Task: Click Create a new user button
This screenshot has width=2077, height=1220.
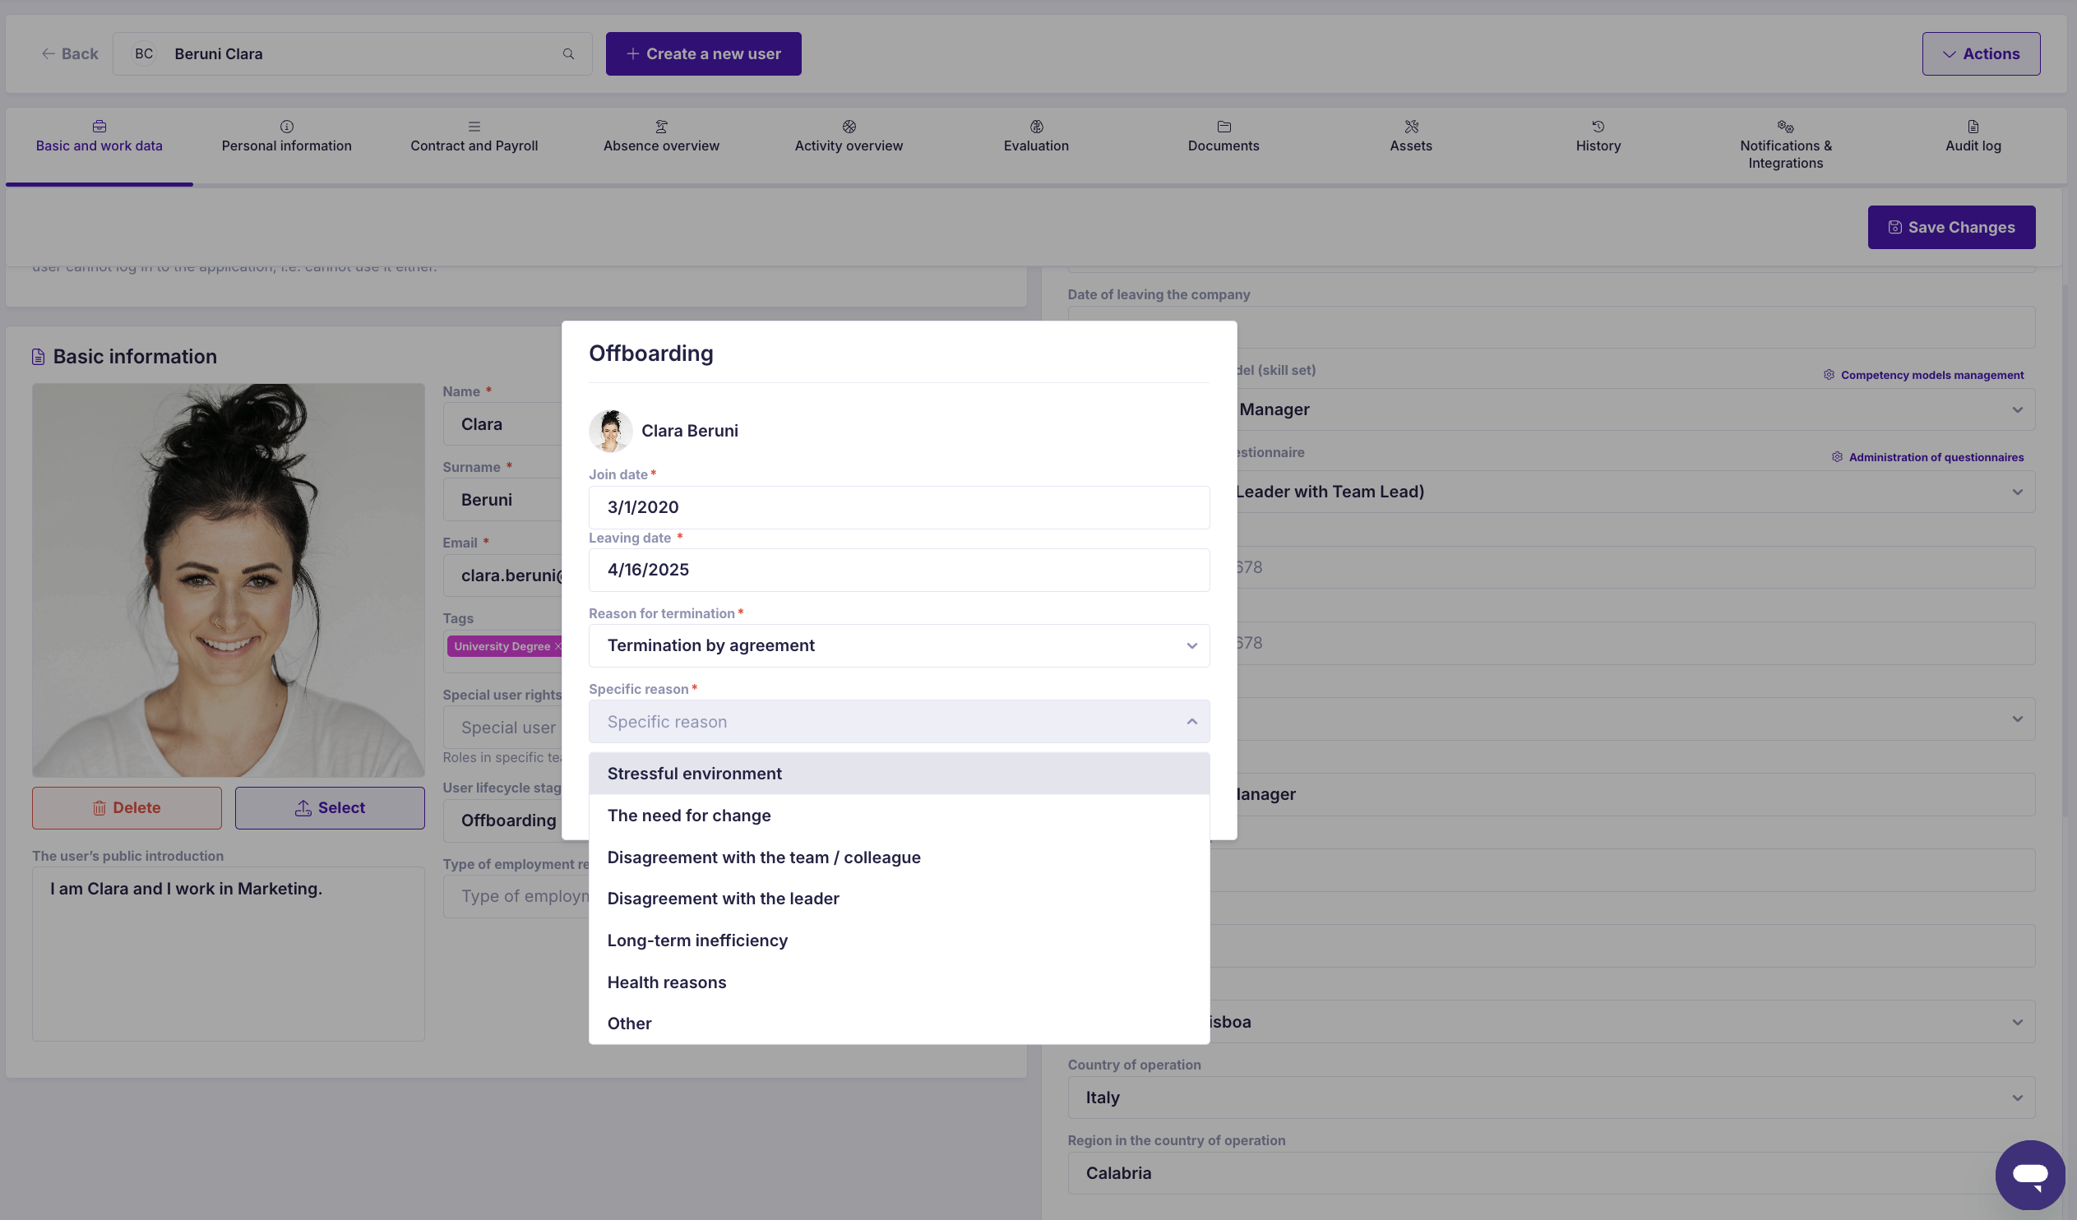Action: click(703, 53)
